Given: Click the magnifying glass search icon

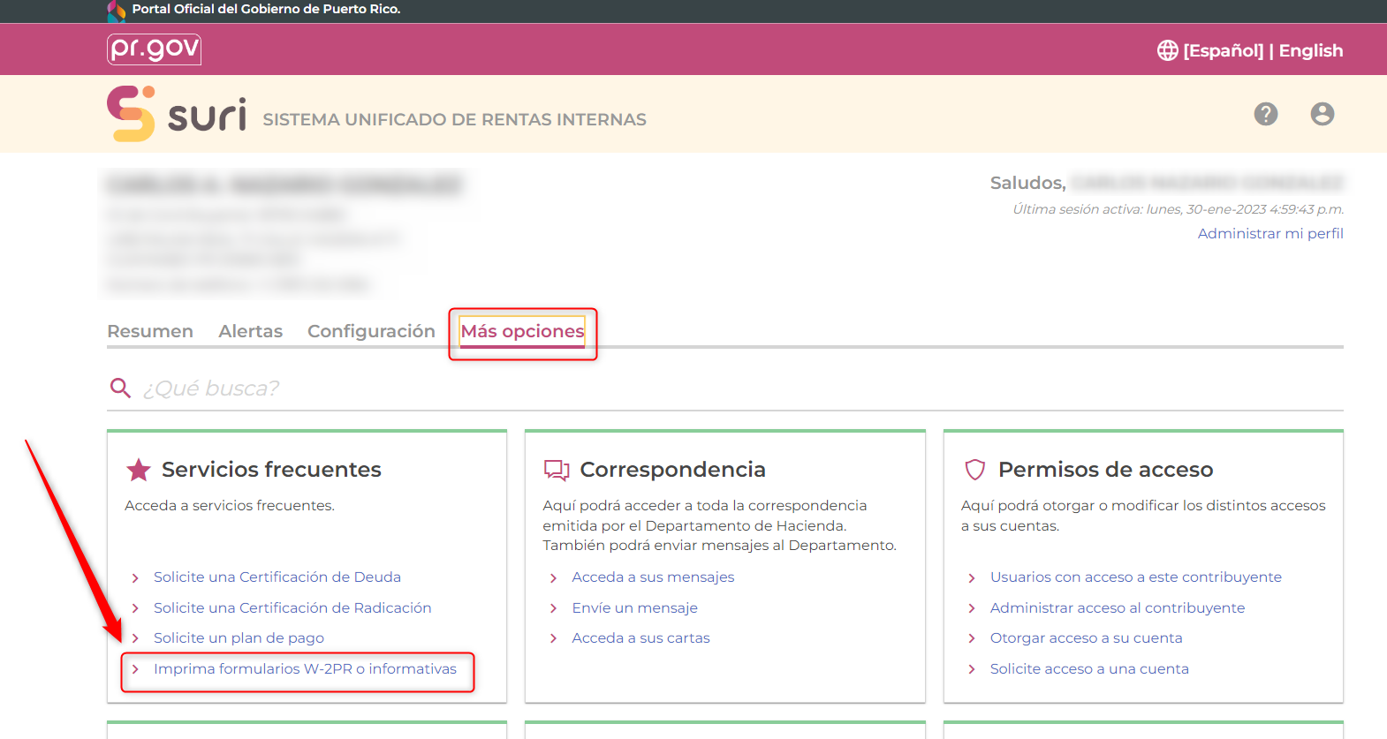Looking at the screenshot, I should [120, 388].
